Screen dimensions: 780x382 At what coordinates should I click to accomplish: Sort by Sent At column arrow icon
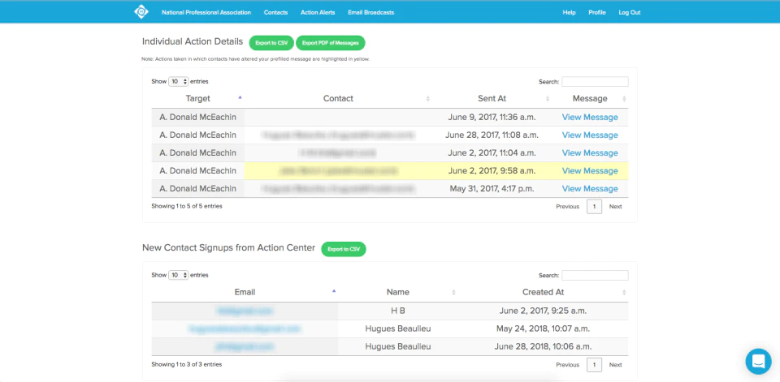pos(547,99)
